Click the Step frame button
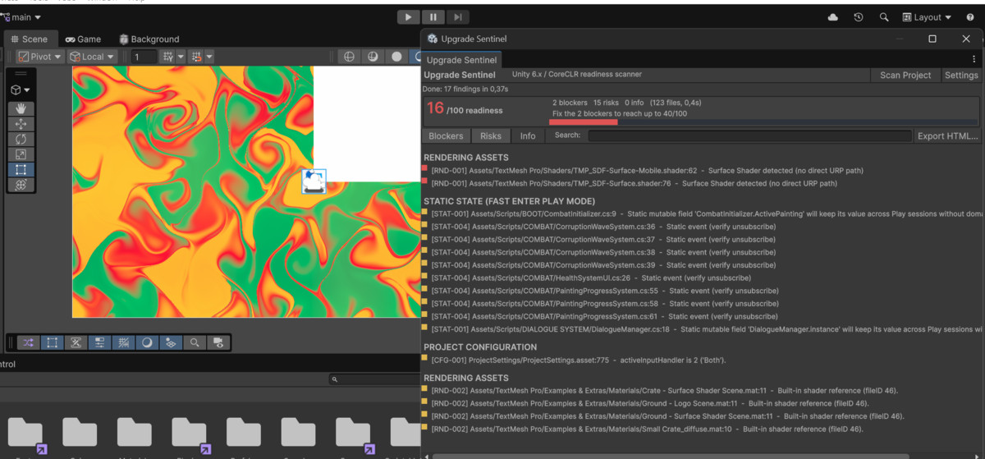The image size is (985, 459). [458, 16]
